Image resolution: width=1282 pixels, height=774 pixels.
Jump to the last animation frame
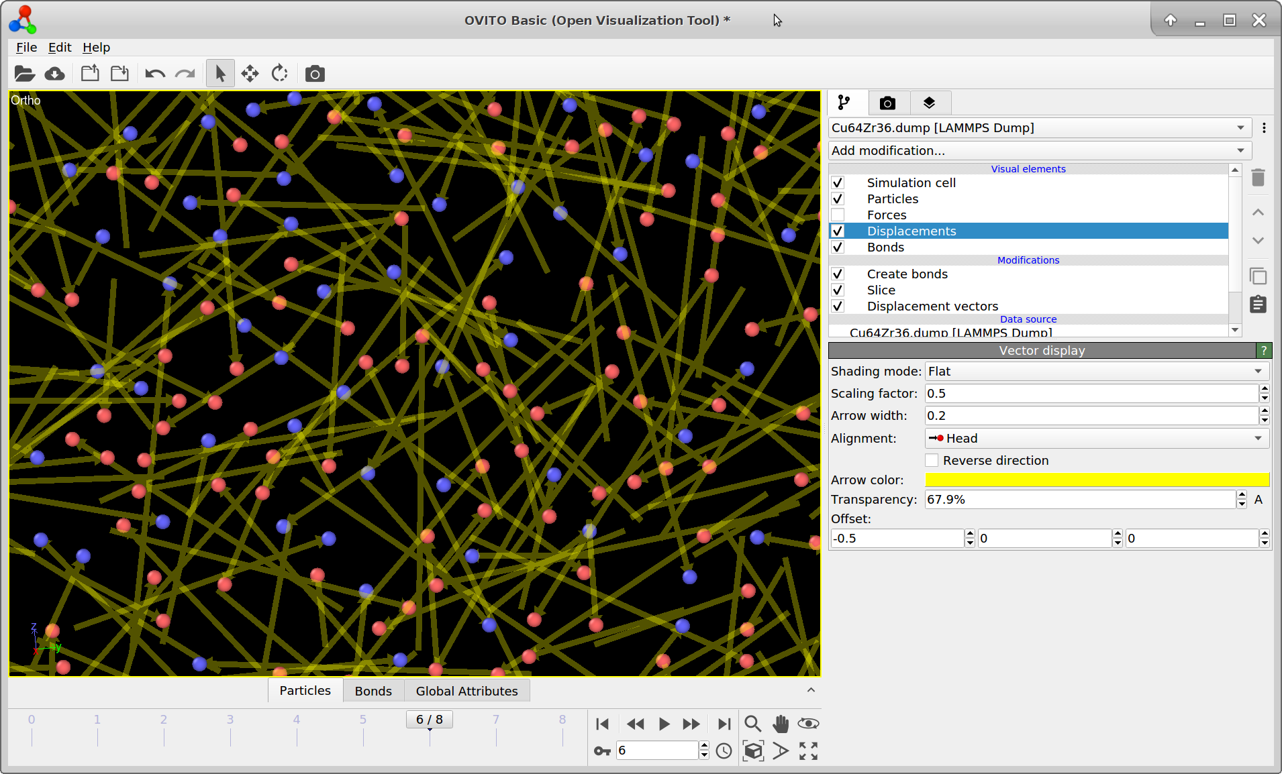(724, 724)
